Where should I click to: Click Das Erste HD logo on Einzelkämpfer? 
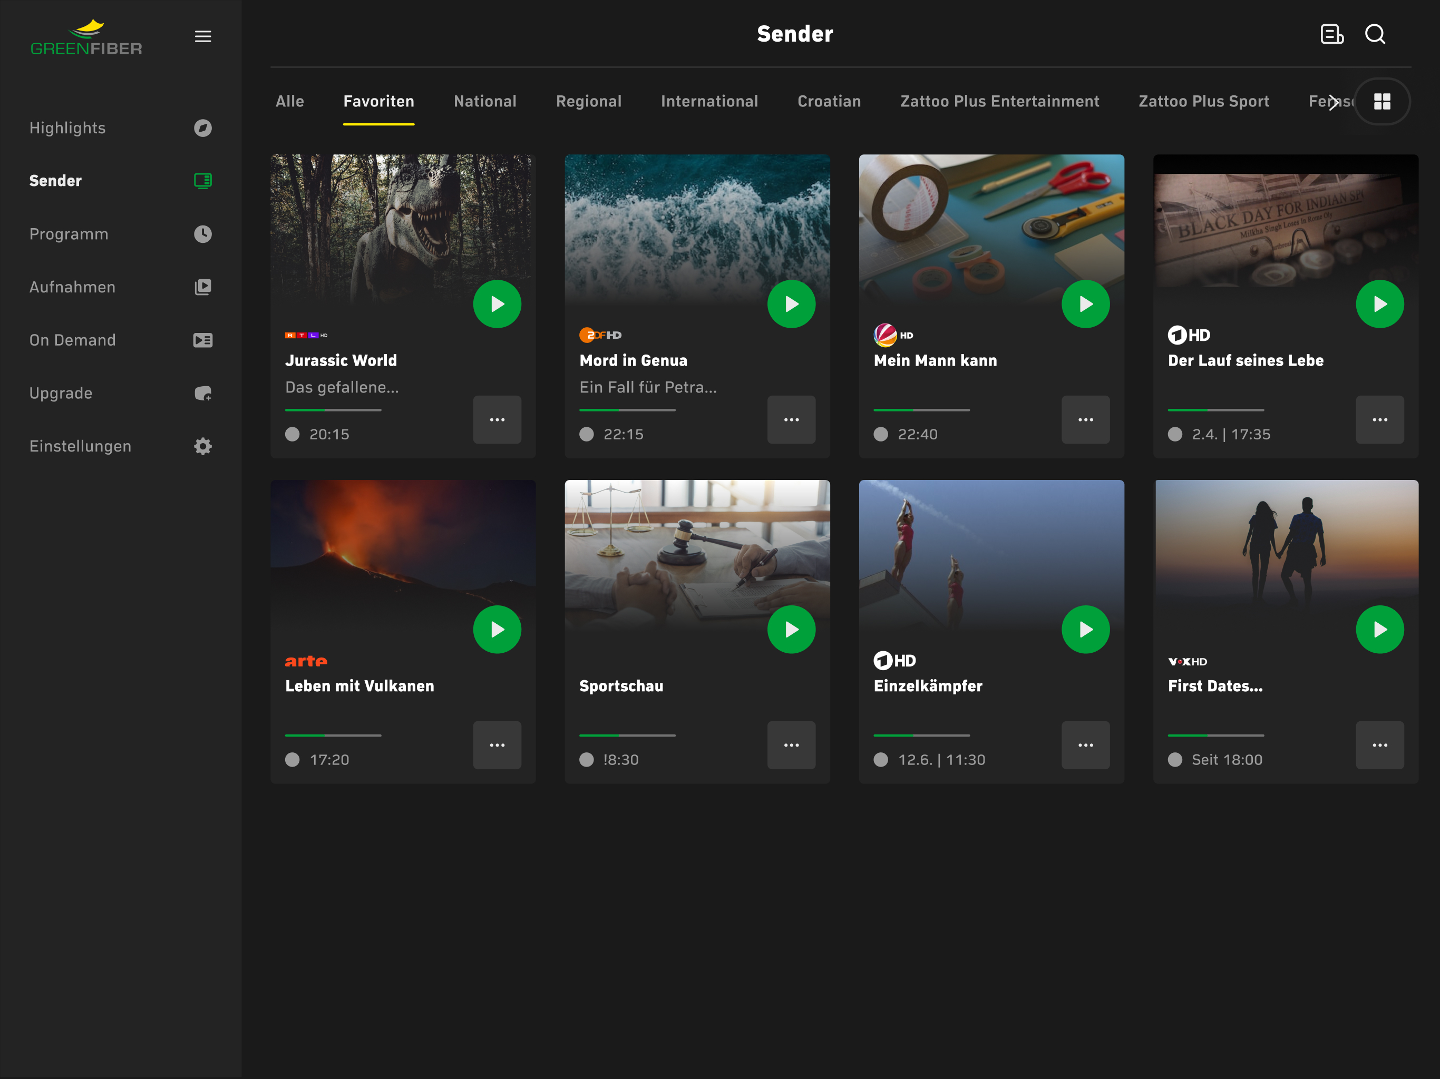(x=894, y=661)
